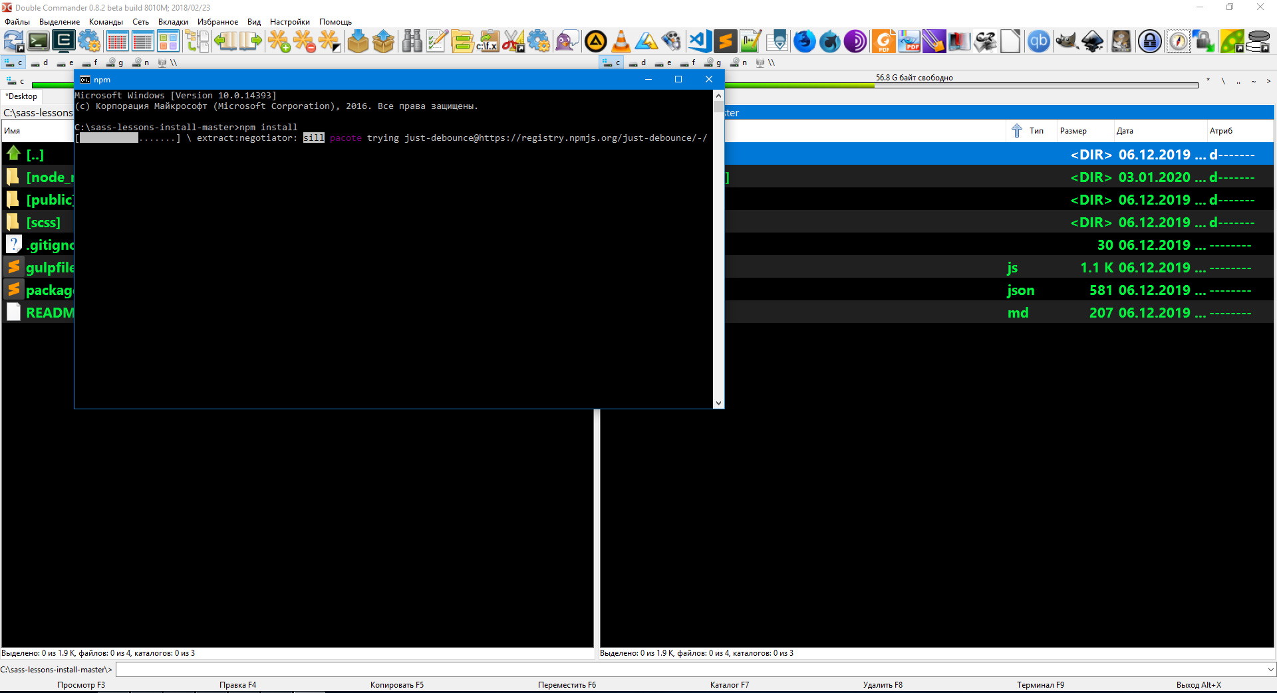Open GIMP from the toolbar
The image size is (1277, 693).
pos(1066,41)
